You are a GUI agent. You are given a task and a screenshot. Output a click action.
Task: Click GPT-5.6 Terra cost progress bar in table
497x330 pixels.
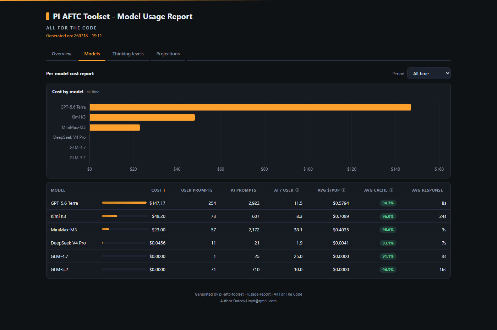pyautogui.click(x=124, y=203)
